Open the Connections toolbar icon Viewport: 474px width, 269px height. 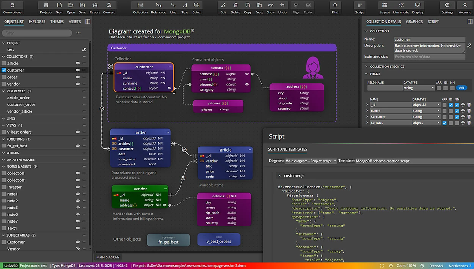click(x=12, y=8)
